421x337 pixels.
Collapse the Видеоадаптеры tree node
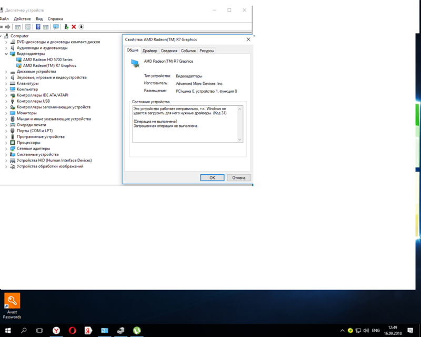(x=6, y=54)
